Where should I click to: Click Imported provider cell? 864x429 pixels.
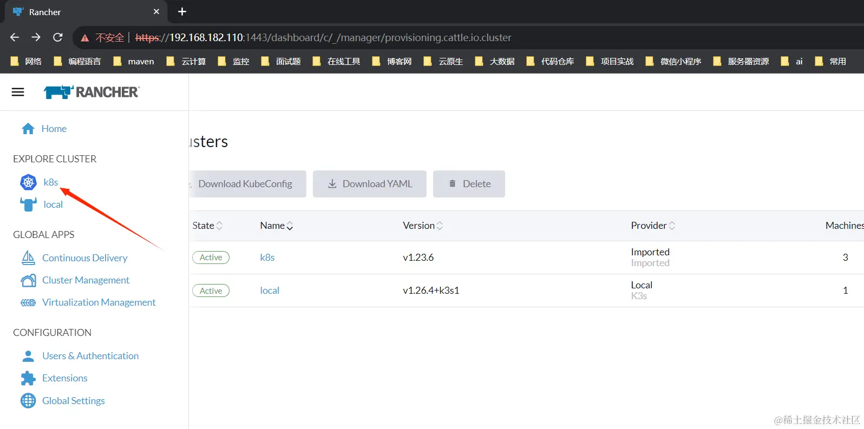[650, 258]
